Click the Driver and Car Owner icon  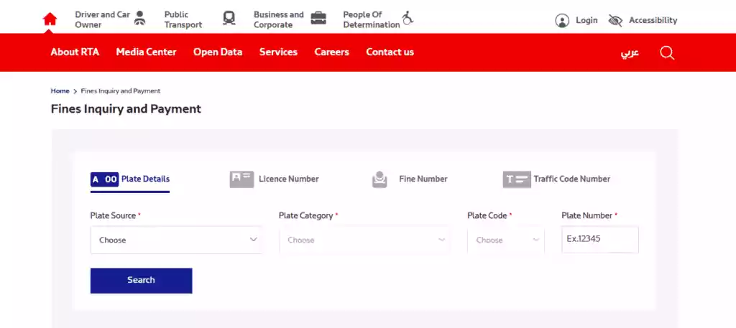pyautogui.click(x=140, y=19)
